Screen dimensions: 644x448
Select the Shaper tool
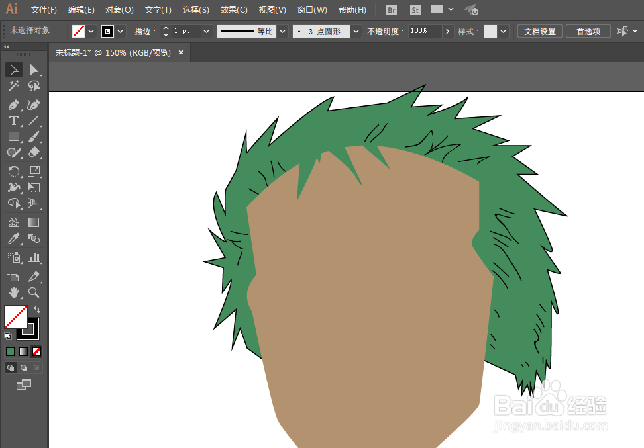click(x=13, y=153)
